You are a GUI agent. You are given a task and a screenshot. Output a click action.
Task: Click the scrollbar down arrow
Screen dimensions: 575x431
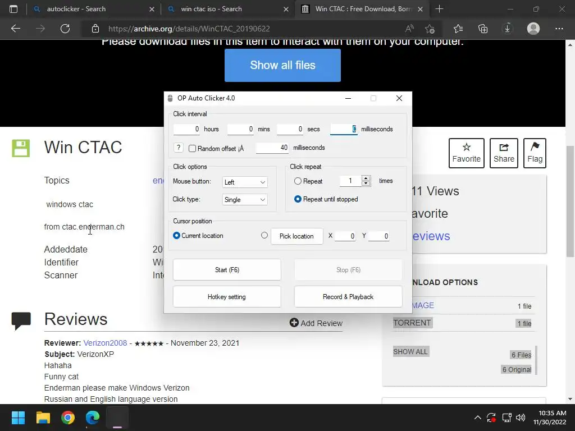570,399
